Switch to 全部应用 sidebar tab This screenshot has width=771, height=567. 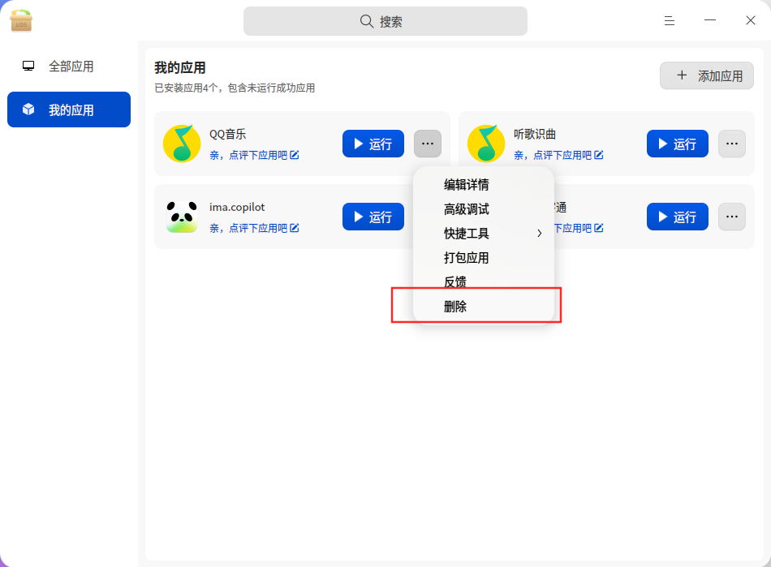coord(69,66)
